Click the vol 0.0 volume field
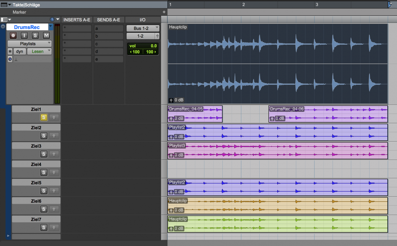Viewport: 397px width, 246px height. pos(143,46)
